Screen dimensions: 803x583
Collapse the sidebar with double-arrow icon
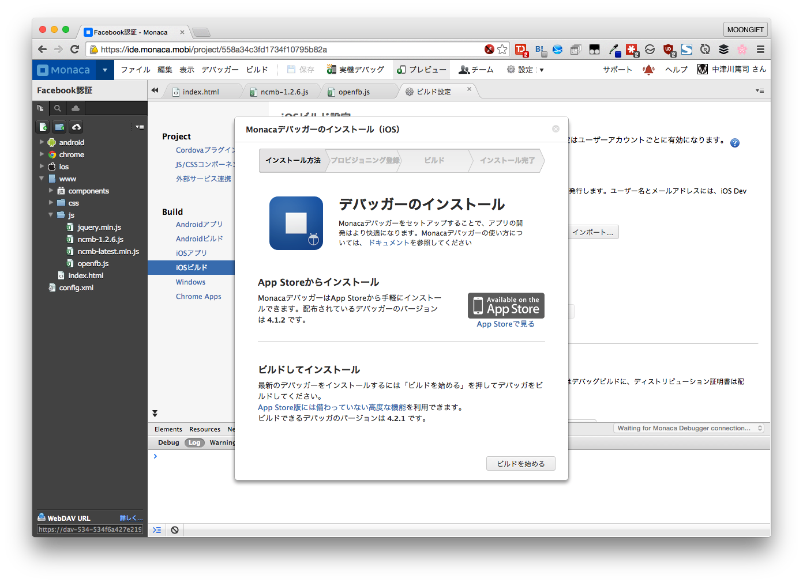pos(155,90)
